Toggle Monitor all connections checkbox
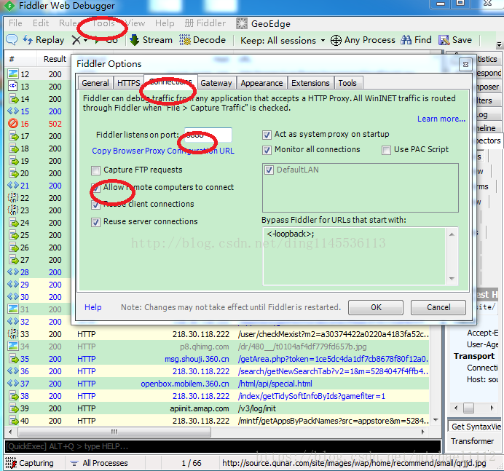 (x=267, y=150)
